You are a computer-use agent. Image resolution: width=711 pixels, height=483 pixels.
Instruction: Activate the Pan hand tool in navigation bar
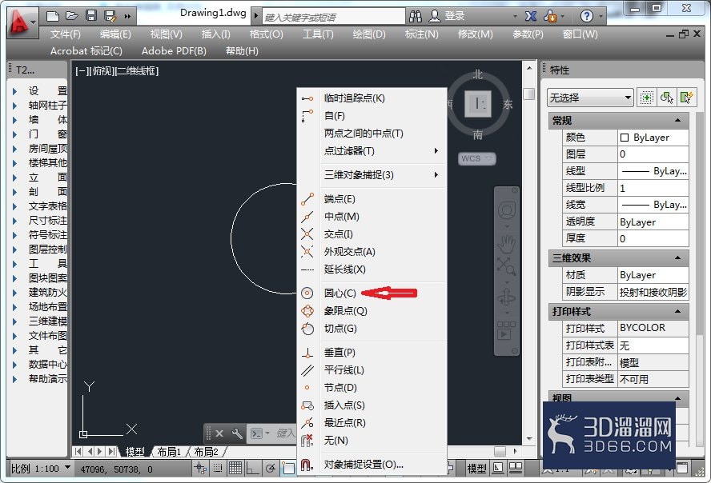(506, 245)
